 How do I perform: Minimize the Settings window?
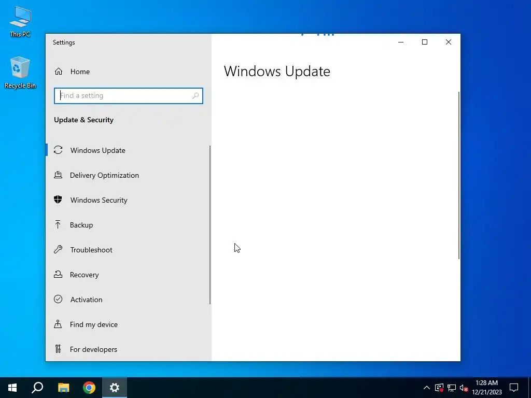tap(401, 42)
